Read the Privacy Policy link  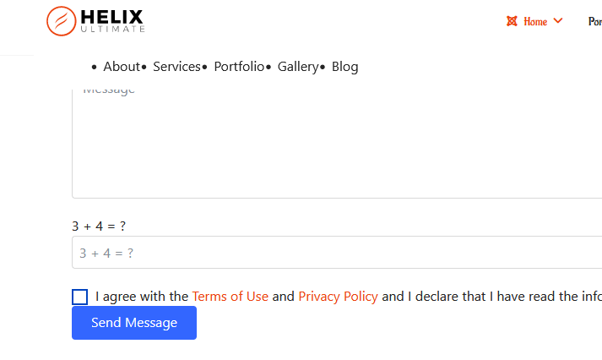tap(338, 297)
